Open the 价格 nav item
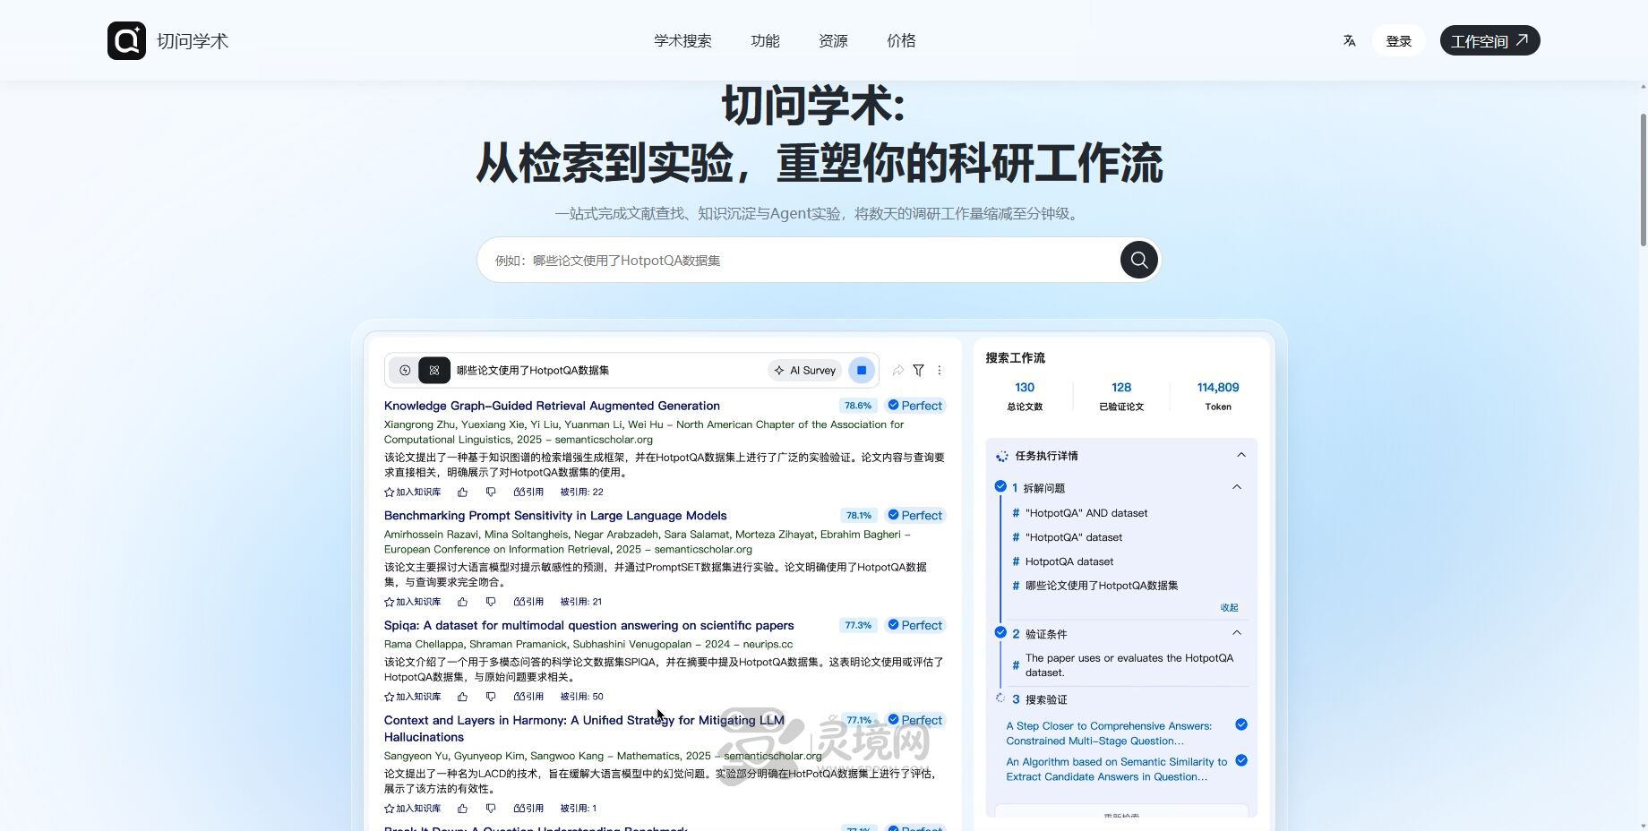The width and height of the screenshot is (1648, 831). [x=901, y=40]
